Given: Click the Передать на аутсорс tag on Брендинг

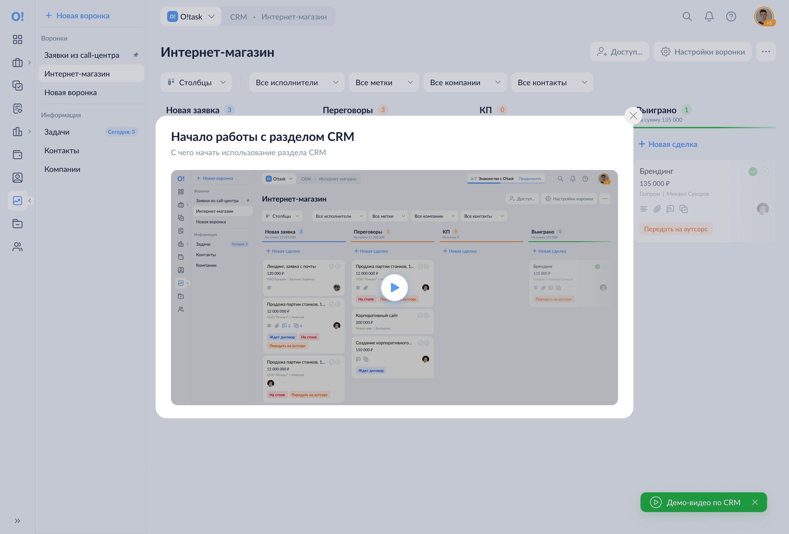Looking at the screenshot, I should 676,229.
